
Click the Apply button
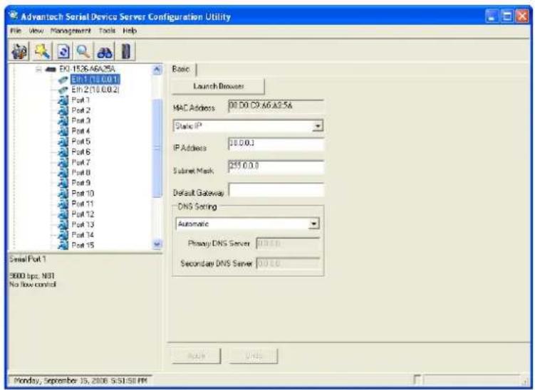[197, 357]
